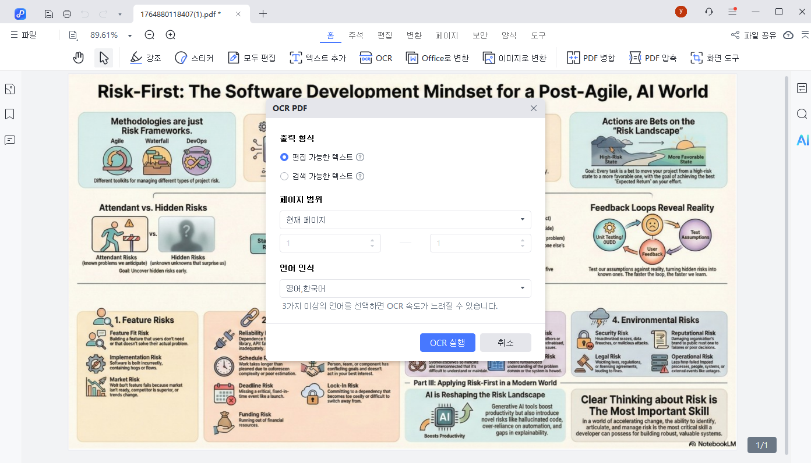Open the thumbnails panel in left sidebar
Screen dimensions: 811x463
(x=10, y=89)
